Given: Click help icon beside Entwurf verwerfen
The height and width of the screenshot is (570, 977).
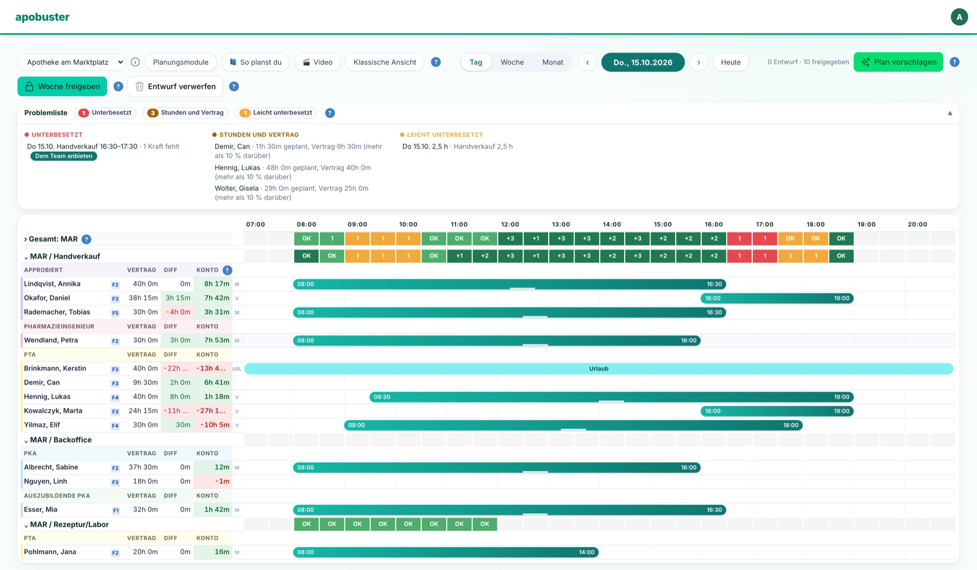Looking at the screenshot, I should [234, 86].
